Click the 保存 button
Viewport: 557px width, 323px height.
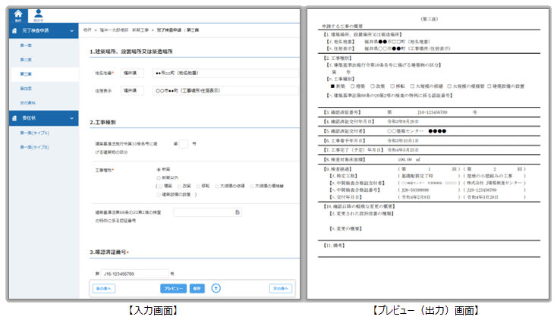tap(197, 288)
